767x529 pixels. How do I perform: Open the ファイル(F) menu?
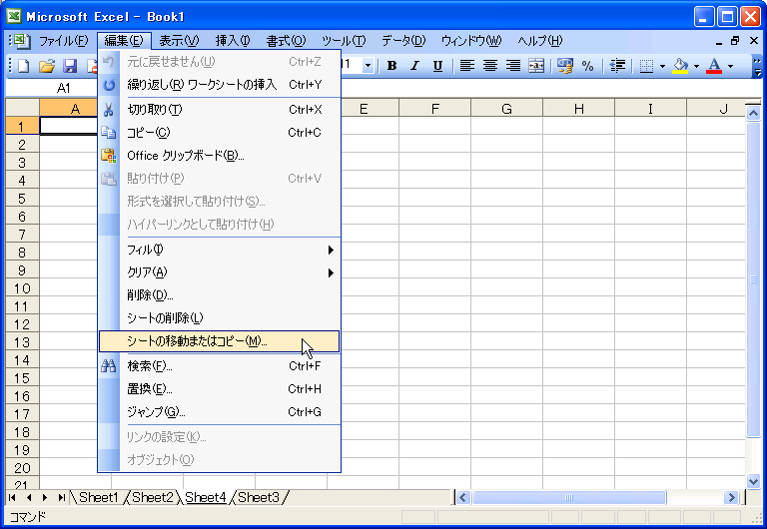coord(64,41)
